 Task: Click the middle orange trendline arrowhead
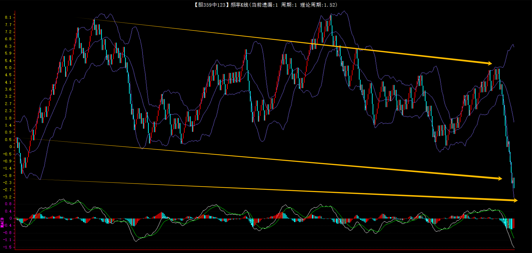(x=500, y=178)
